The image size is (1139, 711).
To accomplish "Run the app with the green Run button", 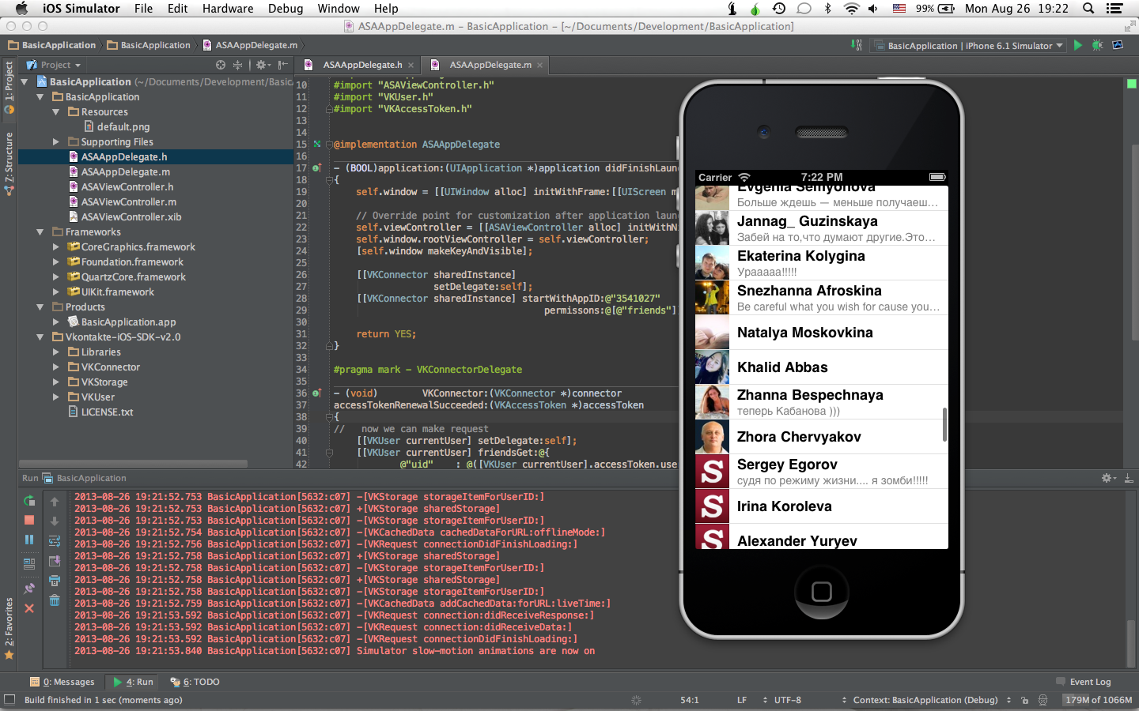I will 1077,45.
